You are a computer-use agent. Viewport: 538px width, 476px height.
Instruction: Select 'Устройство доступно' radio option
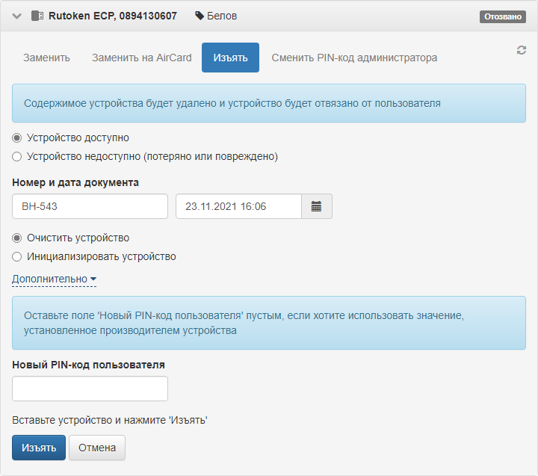pyautogui.click(x=17, y=138)
